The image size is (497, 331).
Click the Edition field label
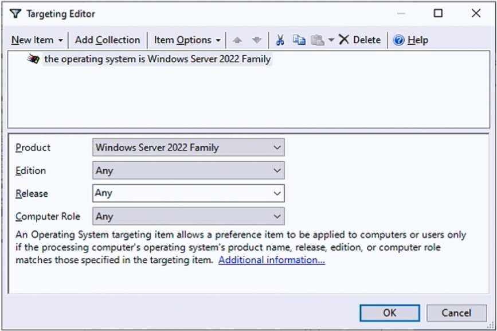coord(31,170)
